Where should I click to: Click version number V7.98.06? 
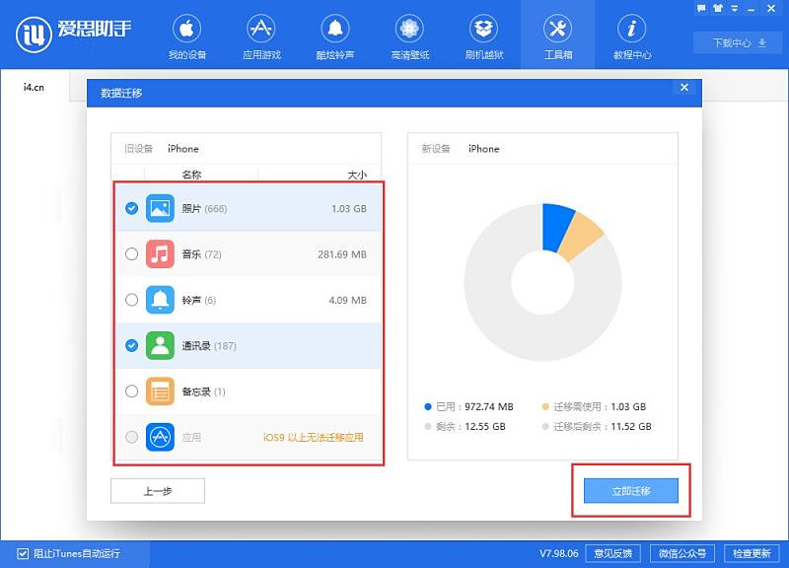pyautogui.click(x=559, y=553)
